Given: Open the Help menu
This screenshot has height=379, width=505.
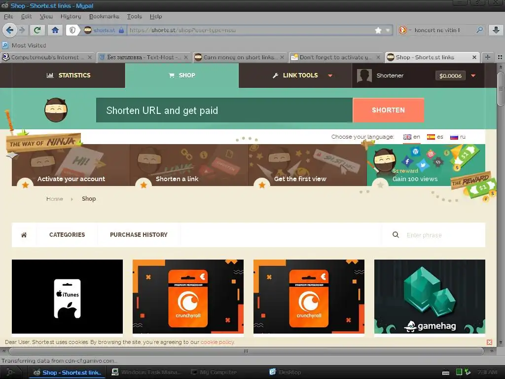Looking at the screenshot, I should [155, 16].
